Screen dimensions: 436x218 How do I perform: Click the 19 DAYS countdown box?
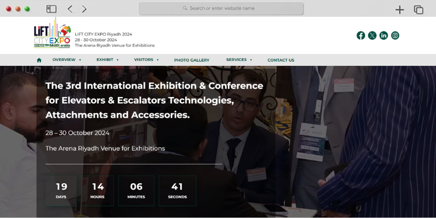click(61, 191)
